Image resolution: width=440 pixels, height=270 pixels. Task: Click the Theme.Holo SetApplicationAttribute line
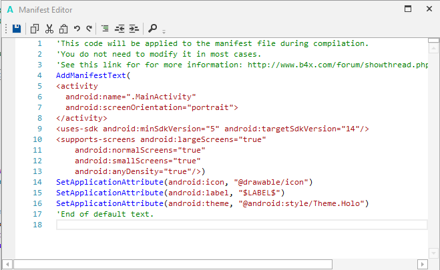tap(212, 203)
